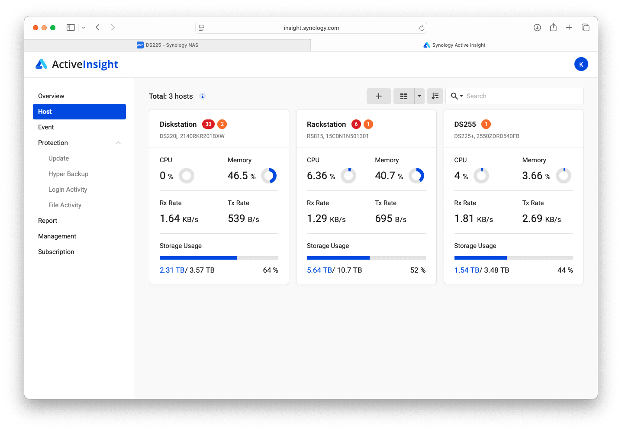
Task: Select Login Activity in the sidebar
Action: 68,190
